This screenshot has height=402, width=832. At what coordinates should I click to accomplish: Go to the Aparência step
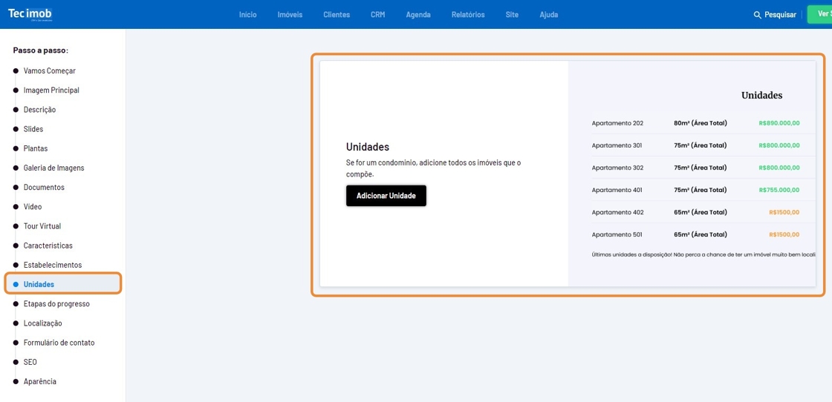pos(39,382)
